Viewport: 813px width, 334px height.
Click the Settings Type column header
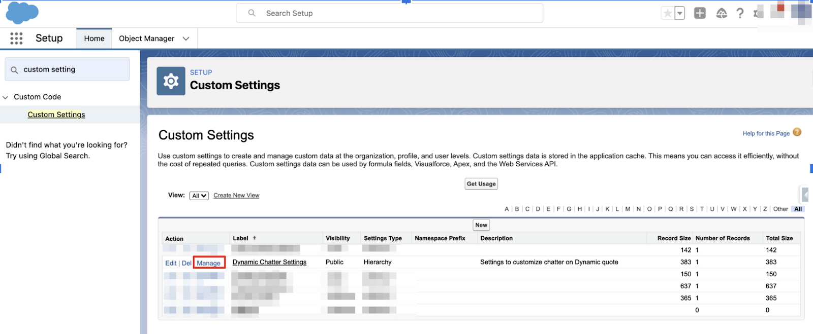(383, 238)
